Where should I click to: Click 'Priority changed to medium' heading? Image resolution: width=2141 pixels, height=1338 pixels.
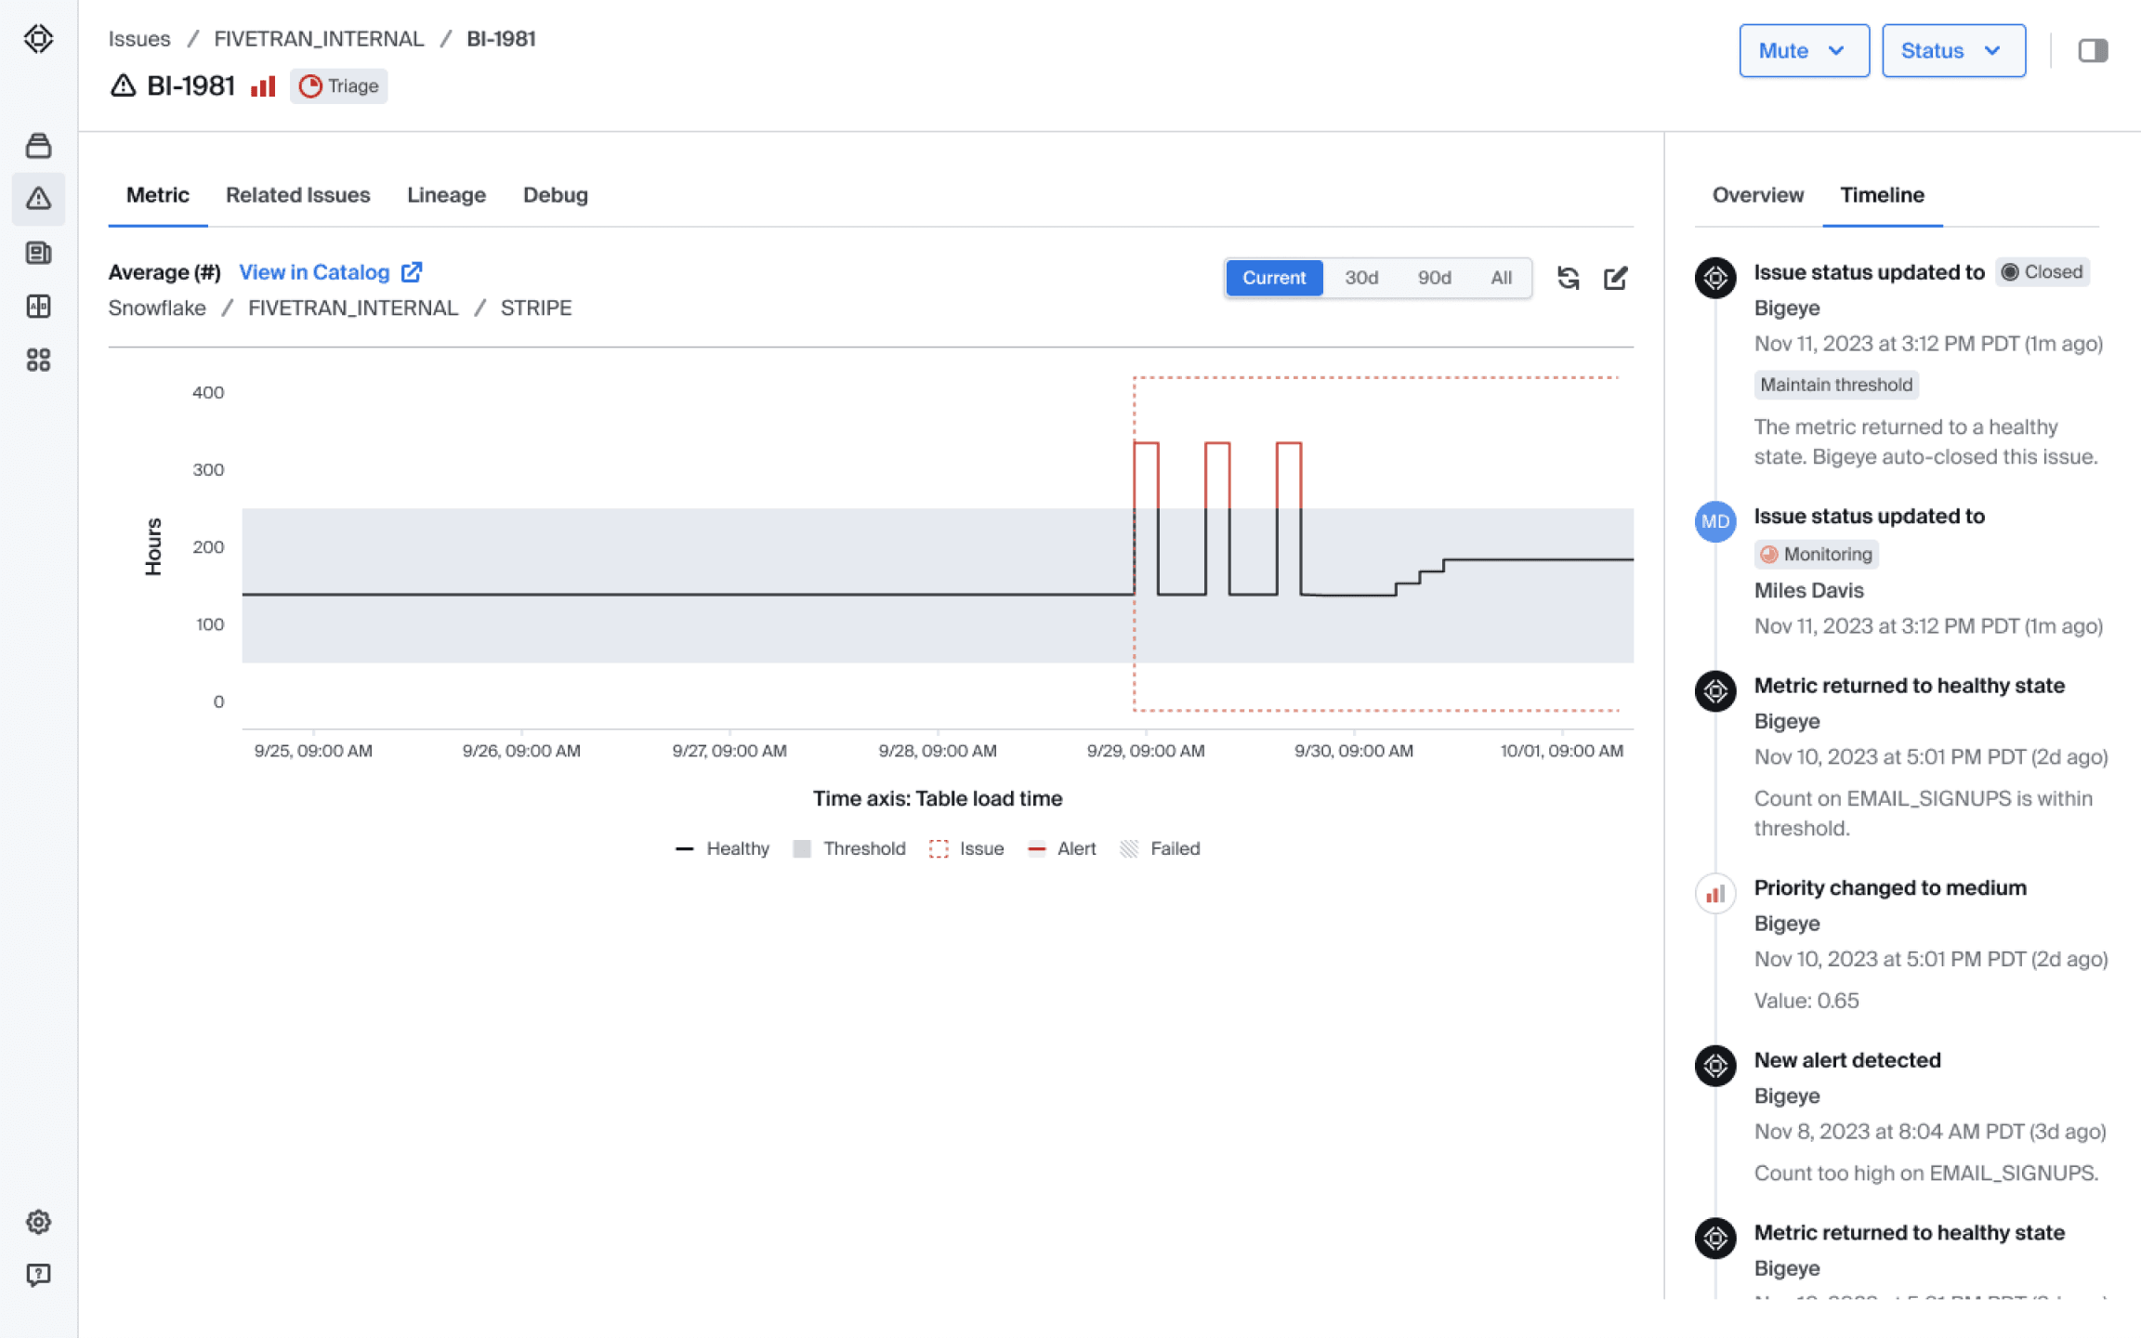point(1890,887)
